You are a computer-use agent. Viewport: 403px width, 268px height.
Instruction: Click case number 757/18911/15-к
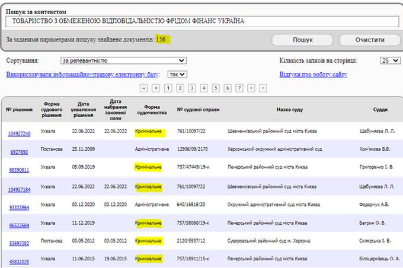pos(193,259)
